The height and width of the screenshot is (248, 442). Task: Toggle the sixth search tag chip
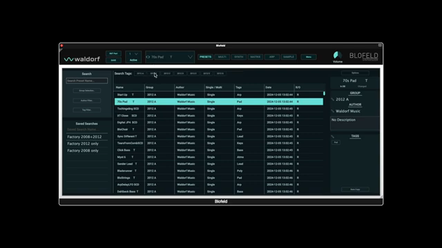(x=206, y=74)
